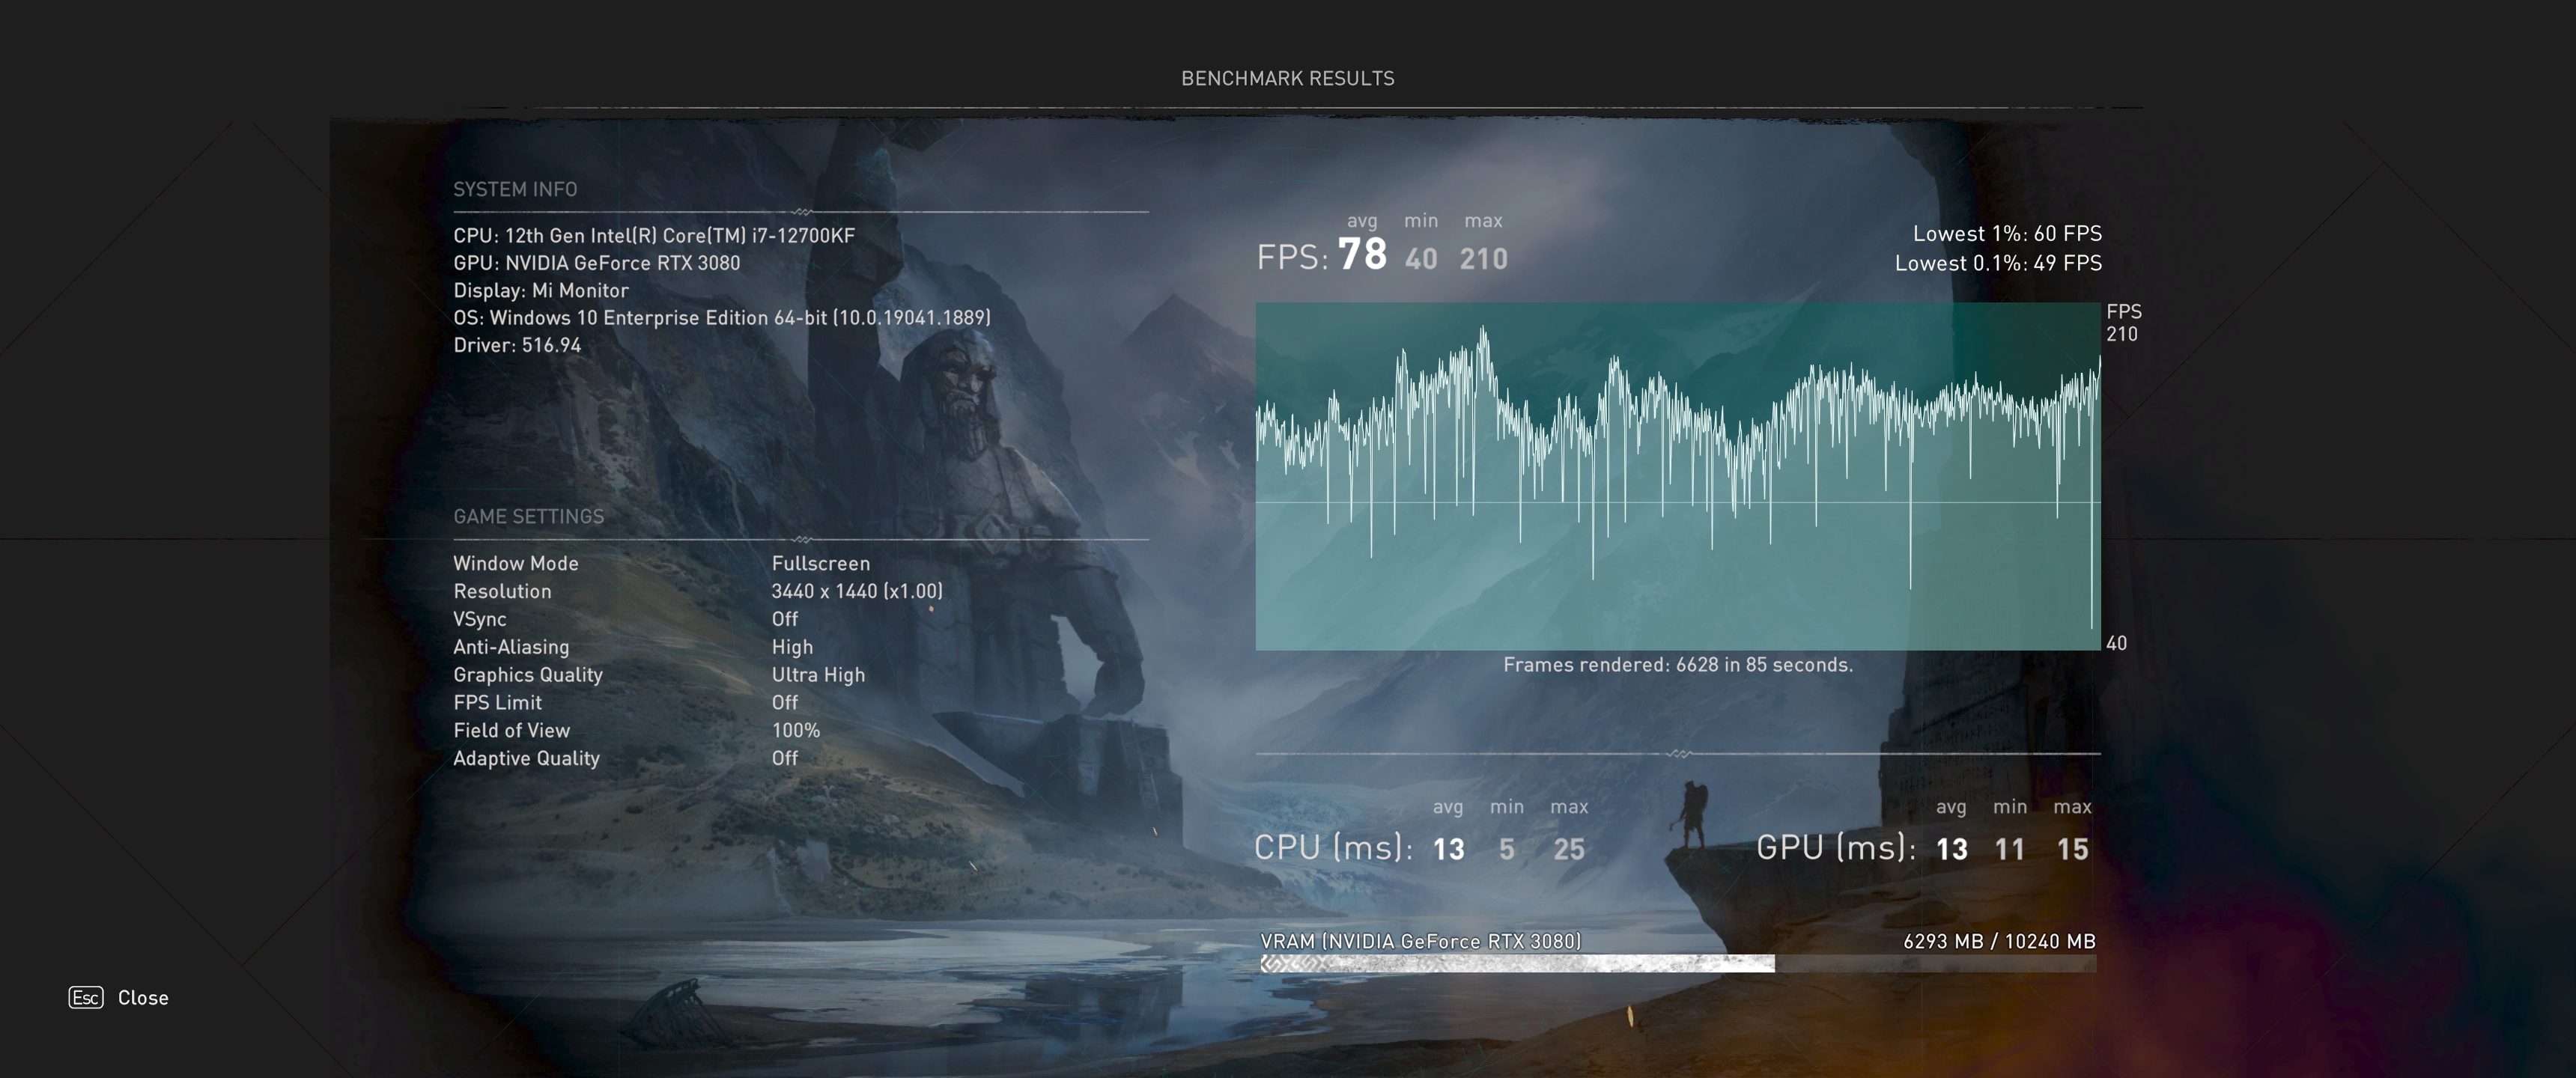This screenshot has width=2576, height=1078.
Task: Click the VSync Off value
Action: click(785, 619)
